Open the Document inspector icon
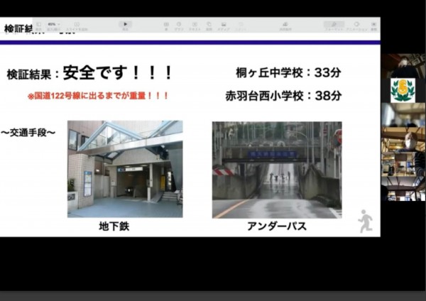The height and width of the screenshot is (301, 426). [374, 24]
